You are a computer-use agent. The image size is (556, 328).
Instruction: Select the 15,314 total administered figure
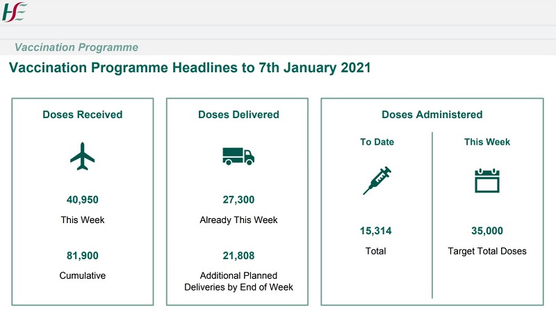(376, 231)
